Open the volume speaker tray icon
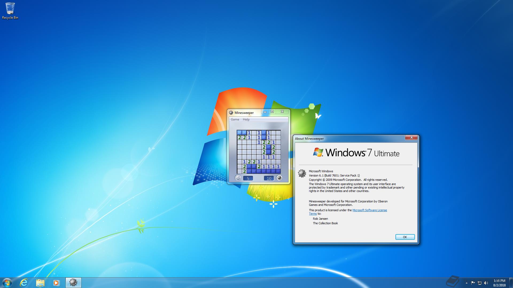The width and height of the screenshot is (513, 288). click(x=486, y=283)
